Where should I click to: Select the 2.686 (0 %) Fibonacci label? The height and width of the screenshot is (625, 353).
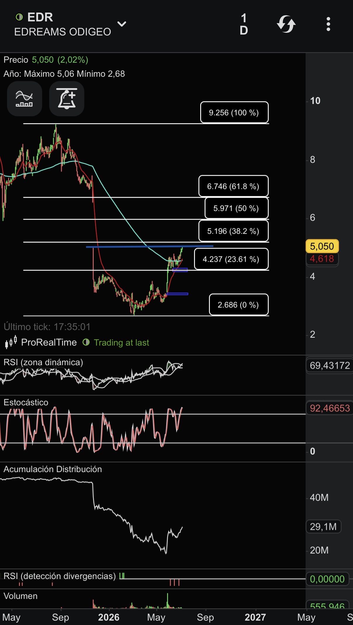click(x=239, y=305)
